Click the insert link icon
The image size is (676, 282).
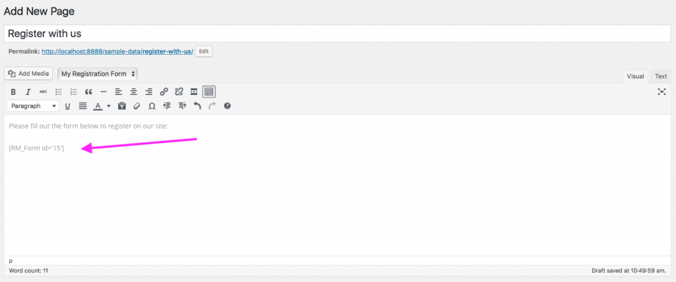[x=164, y=92]
